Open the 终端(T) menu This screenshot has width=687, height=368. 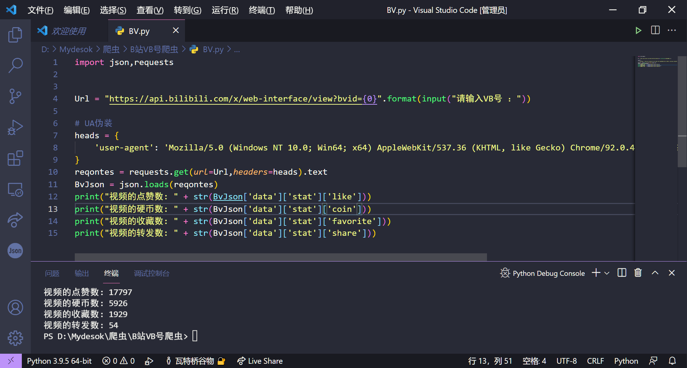coord(262,10)
